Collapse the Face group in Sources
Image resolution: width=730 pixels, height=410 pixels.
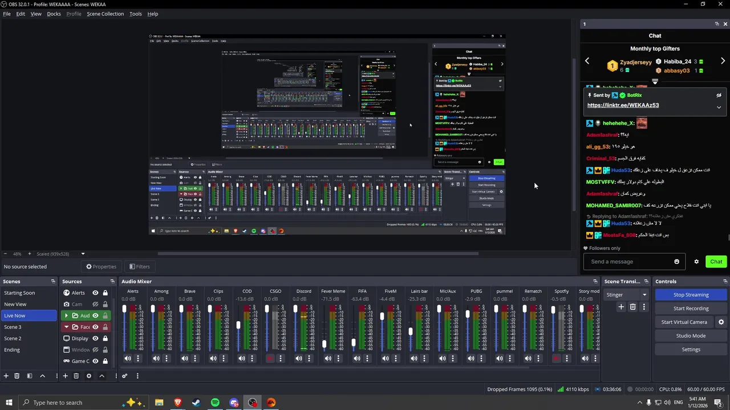click(x=66, y=327)
